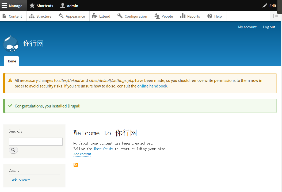Click Add content in Tools block

pyautogui.click(x=21, y=180)
